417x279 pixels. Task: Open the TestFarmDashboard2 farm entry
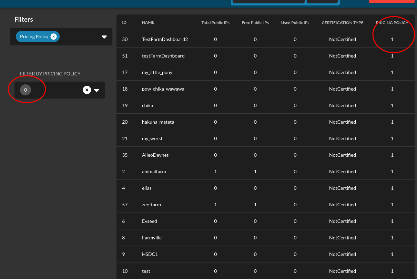[165, 39]
